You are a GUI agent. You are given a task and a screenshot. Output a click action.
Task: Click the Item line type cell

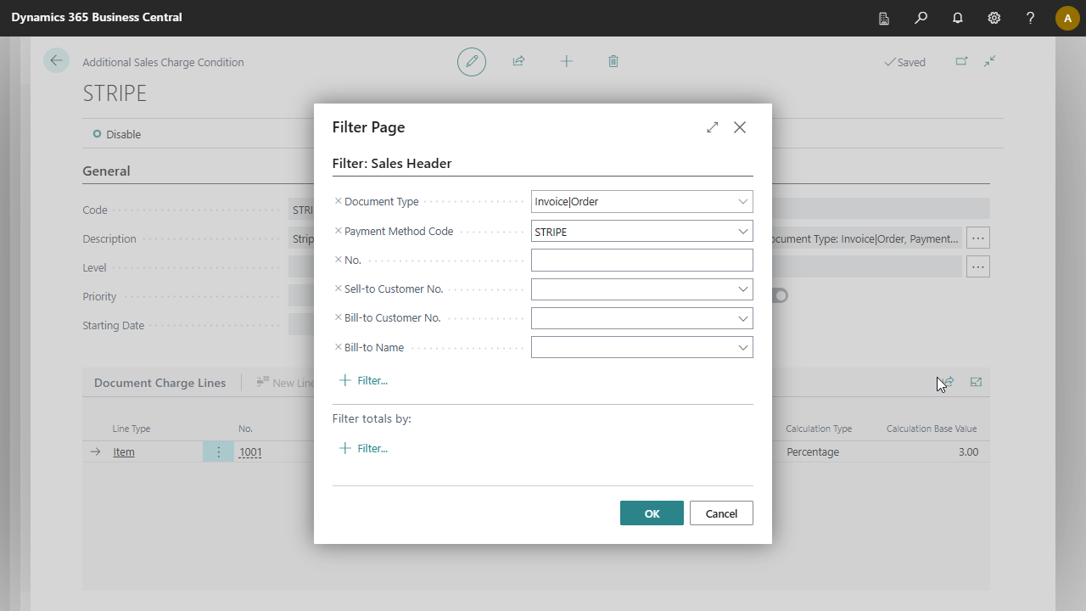pyautogui.click(x=124, y=452)
